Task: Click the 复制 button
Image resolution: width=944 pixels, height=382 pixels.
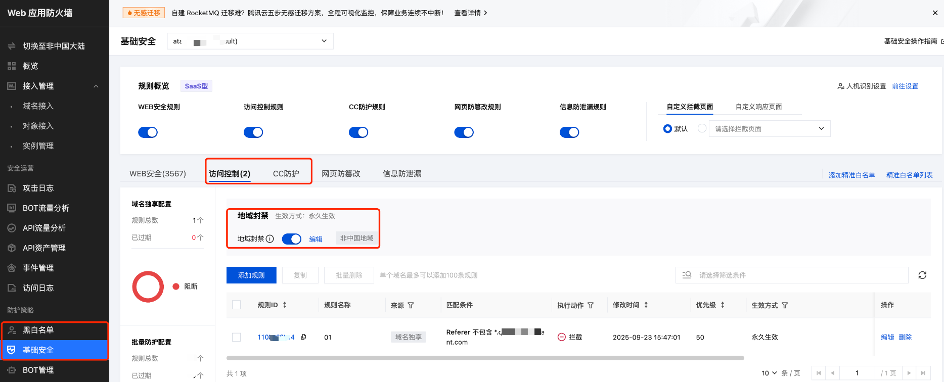Action: click(300, 275)
